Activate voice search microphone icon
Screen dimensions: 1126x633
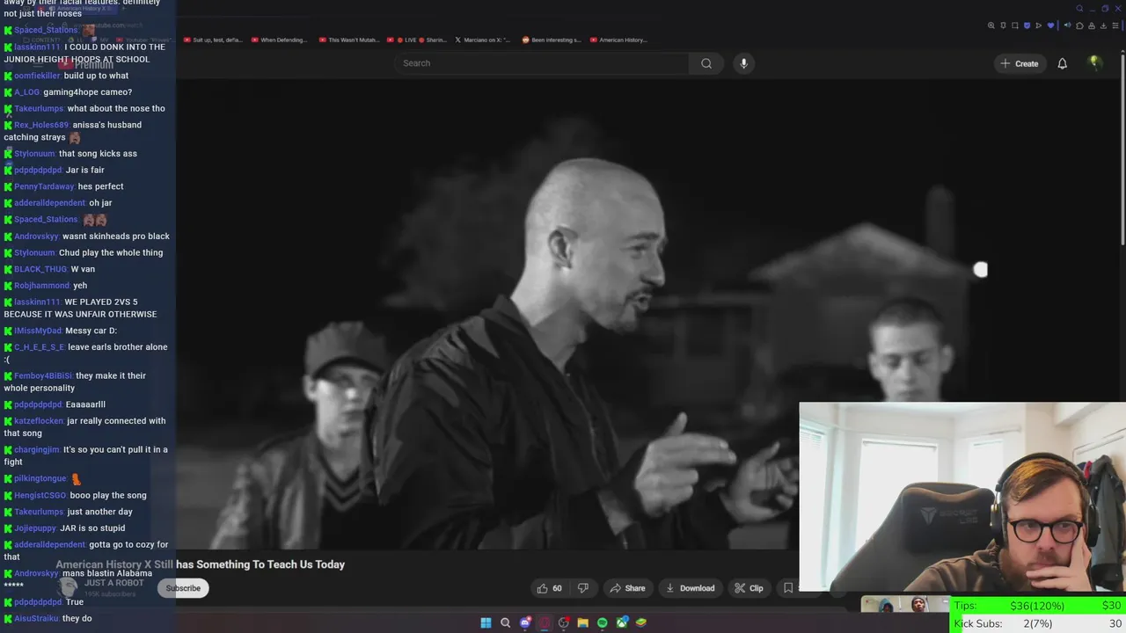[743, 63]
